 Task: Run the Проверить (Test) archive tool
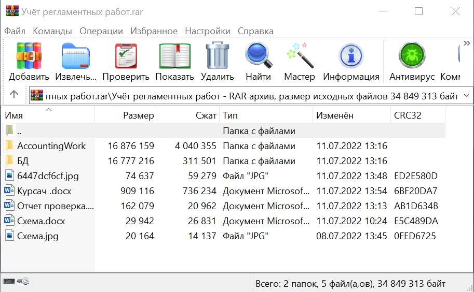[x=126, y=56]
